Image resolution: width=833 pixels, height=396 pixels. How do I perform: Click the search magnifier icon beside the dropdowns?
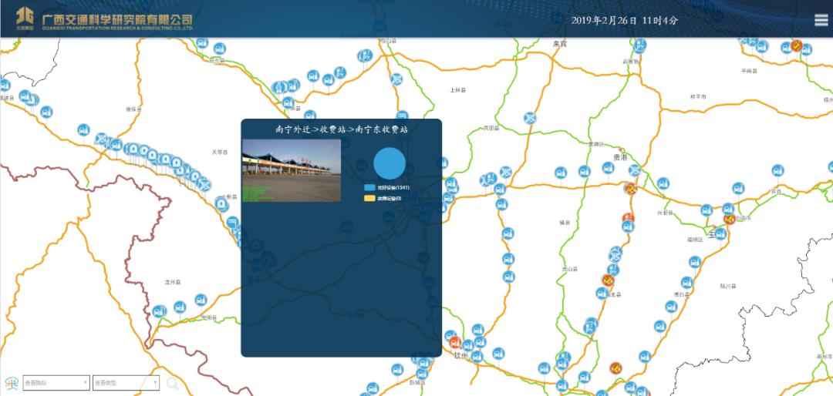(172, 383)
